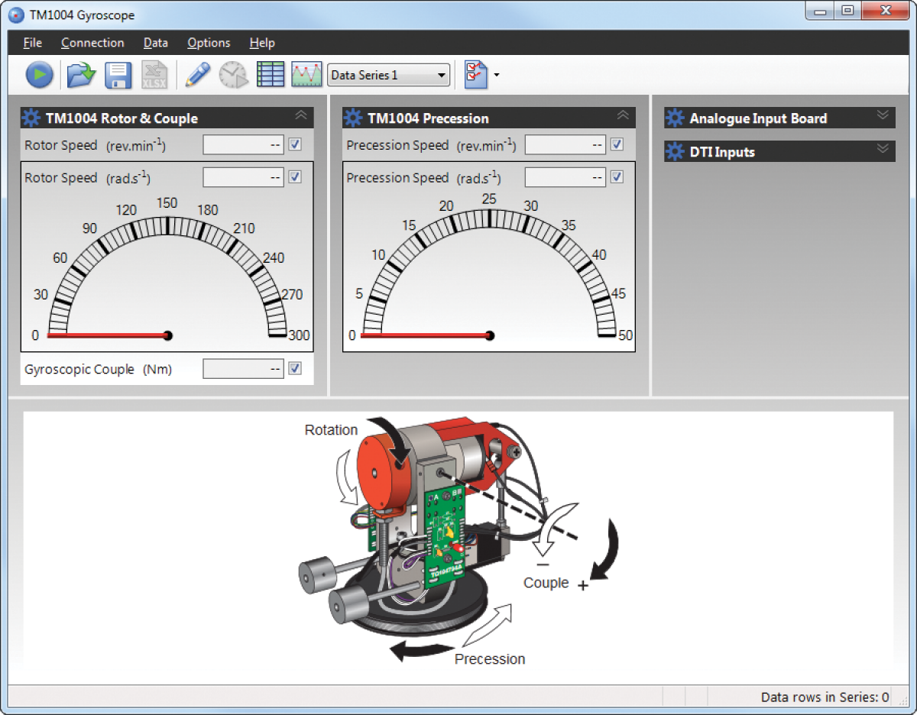Toggle Gyroscopic Couple checkbox
Screen dimensions: 917x715
click(x=295, y=368)
